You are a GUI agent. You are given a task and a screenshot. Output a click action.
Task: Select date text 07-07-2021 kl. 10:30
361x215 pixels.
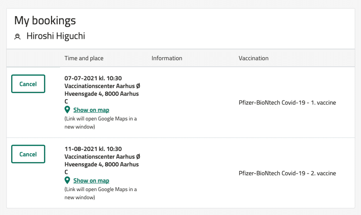(x=93, y=78)
